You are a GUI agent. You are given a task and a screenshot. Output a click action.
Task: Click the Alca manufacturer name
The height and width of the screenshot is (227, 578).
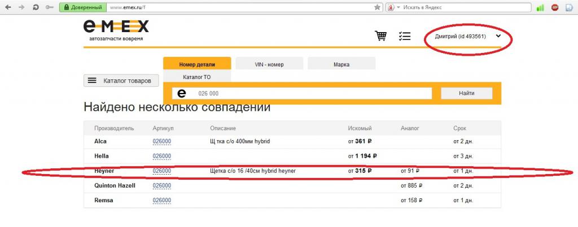(100, 141)
